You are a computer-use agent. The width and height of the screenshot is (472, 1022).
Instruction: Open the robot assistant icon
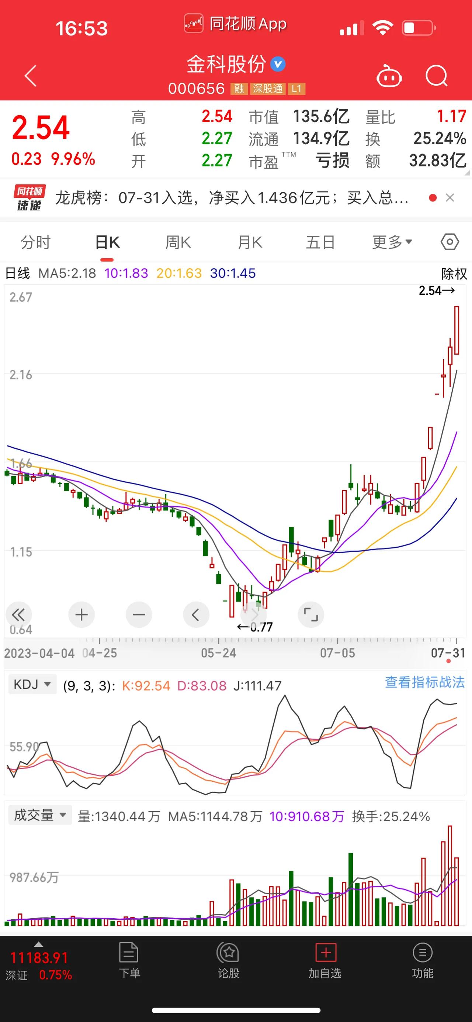point(389,76)
